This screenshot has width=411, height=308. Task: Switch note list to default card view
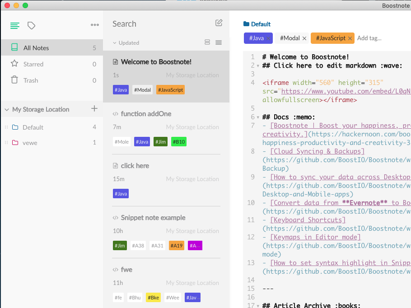207,42
